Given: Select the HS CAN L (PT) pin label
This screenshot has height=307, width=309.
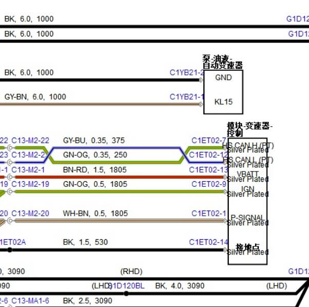Looking at the screenshot, I should (248, 160).
